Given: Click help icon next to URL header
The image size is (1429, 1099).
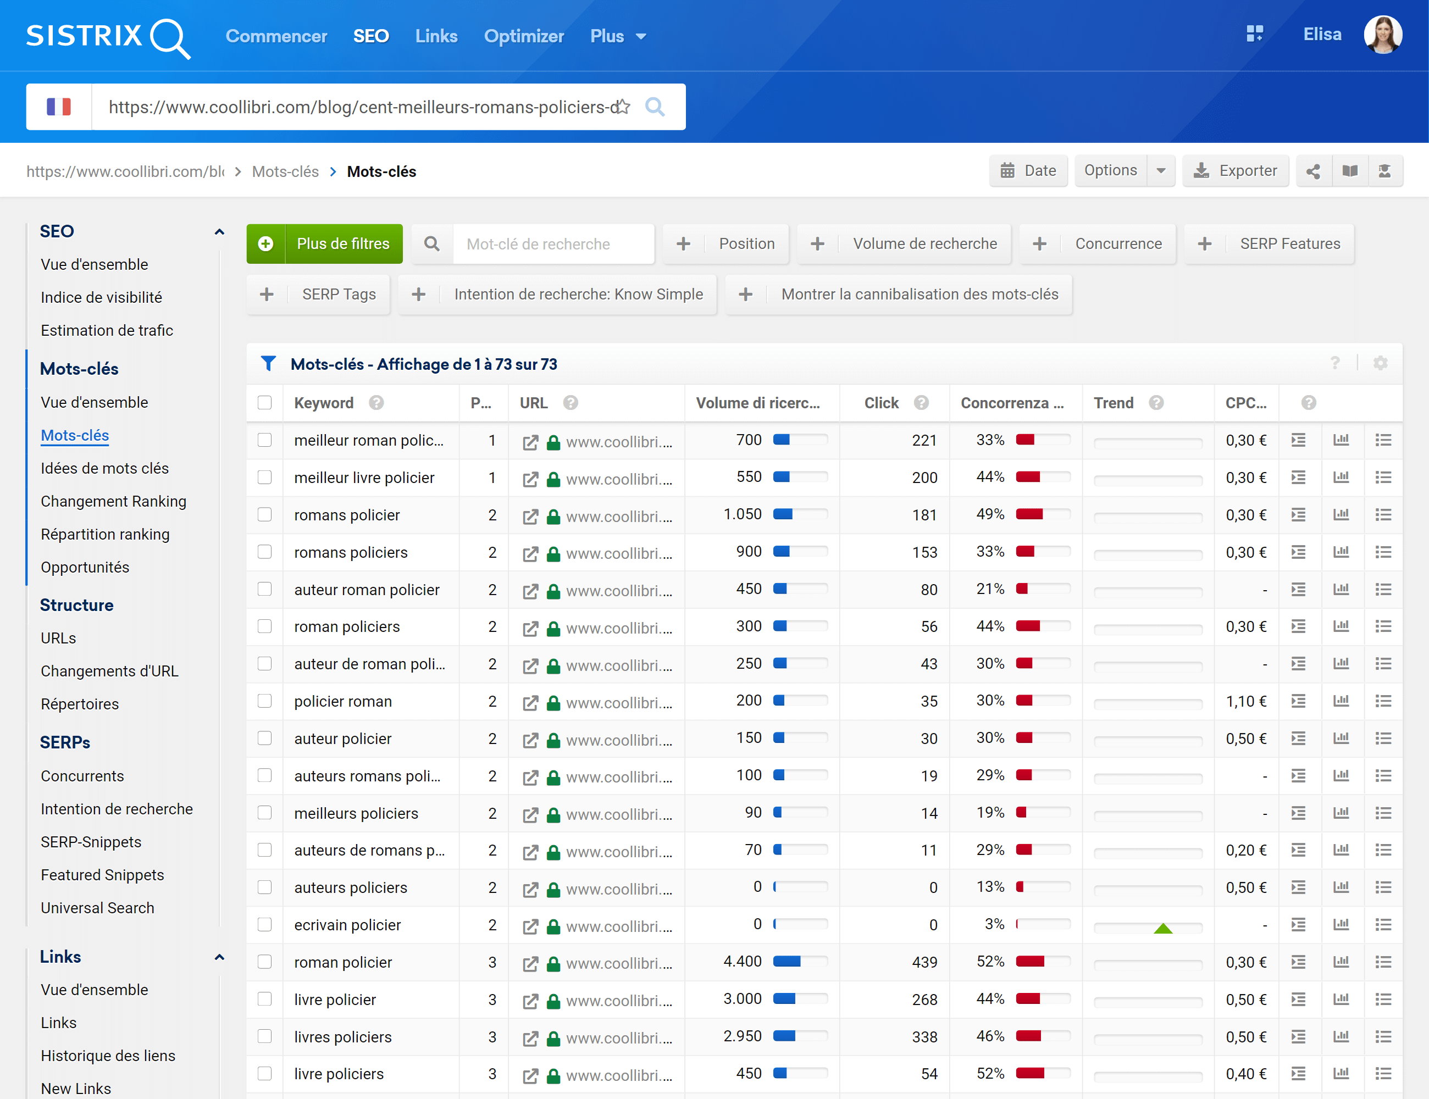Looking at the screenshot, I should (571, 403).
